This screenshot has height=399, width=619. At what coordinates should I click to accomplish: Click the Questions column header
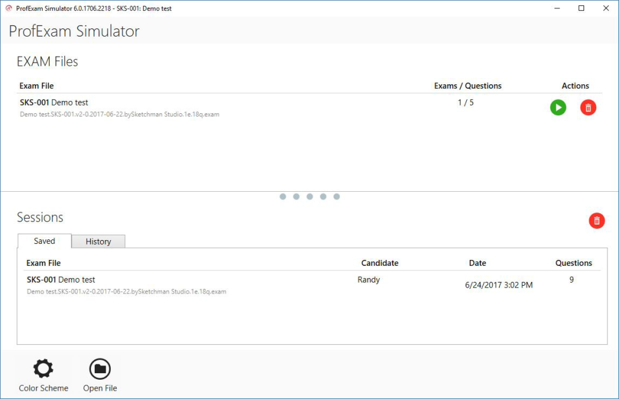pyautogui.click(x=574, y=263)
